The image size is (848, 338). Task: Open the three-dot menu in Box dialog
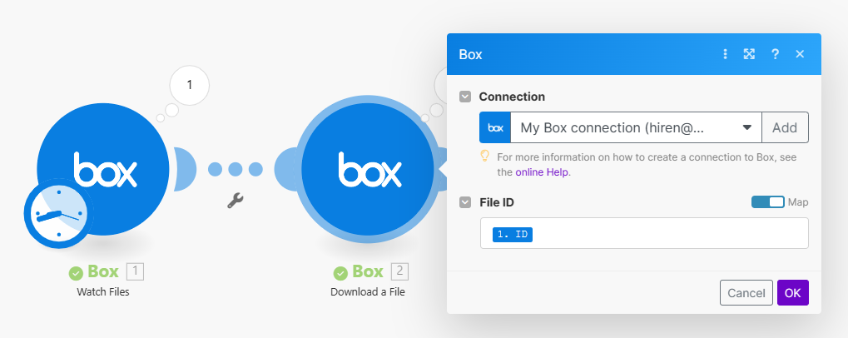coord(725,54)
